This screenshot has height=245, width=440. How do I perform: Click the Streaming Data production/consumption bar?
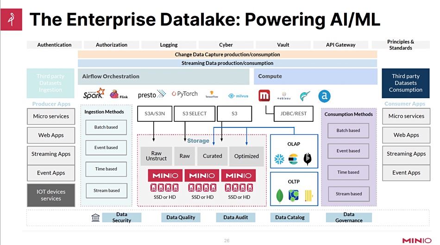pyautogui.click(x=227, y=63)
